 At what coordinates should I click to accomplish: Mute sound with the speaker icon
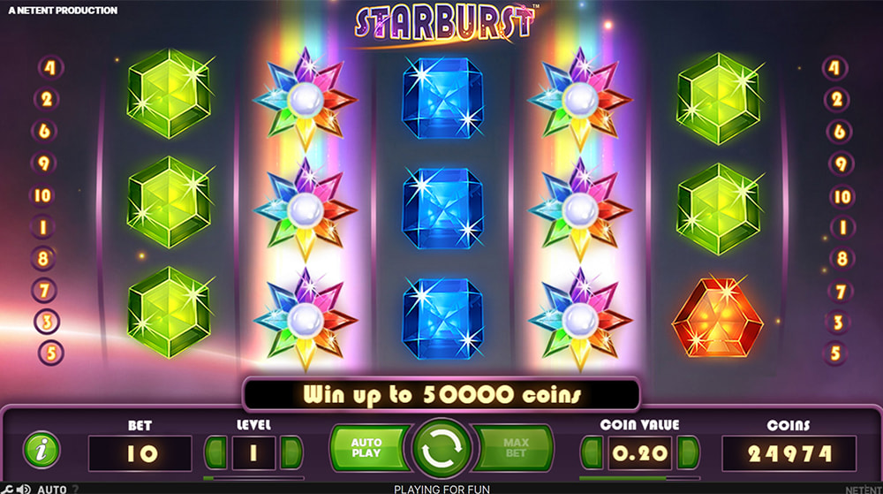(24, 489)
